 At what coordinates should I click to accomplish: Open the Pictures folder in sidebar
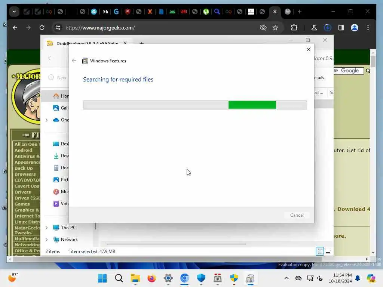tap(61, 180)
